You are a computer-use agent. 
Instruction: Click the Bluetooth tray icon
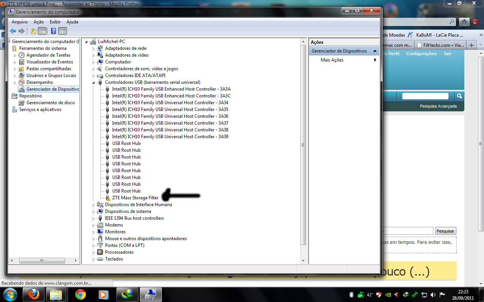pyautogui.click(x=351, y=295)
